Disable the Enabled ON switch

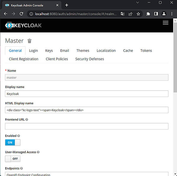(13, 142)
